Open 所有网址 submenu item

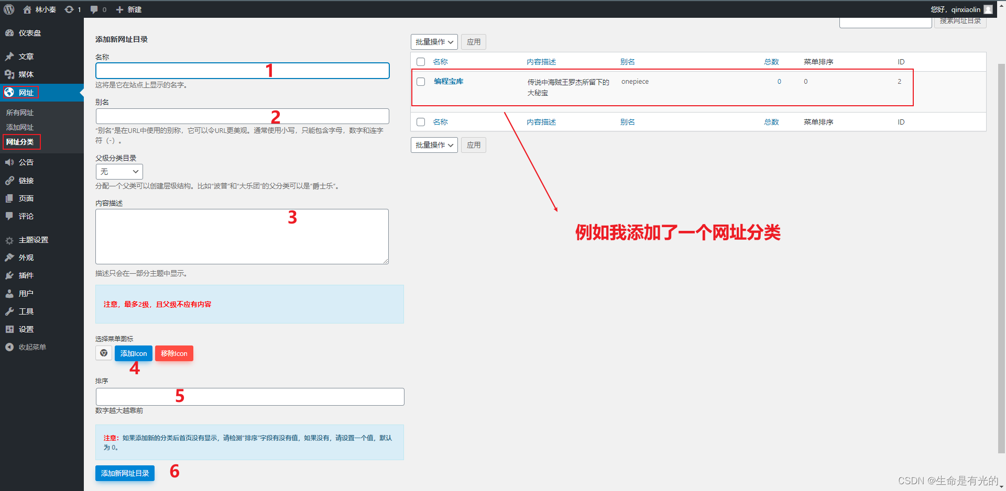pyautogui.click(x=20, y=113)
